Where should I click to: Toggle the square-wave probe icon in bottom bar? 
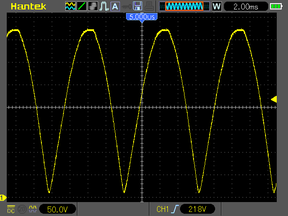32,209
